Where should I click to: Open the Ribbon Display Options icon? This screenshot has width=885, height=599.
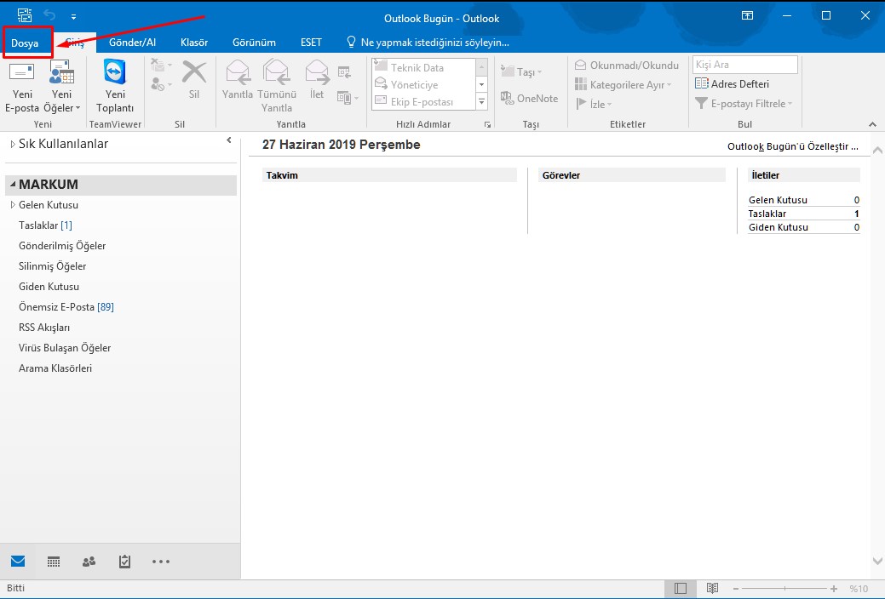coord(747,16)
